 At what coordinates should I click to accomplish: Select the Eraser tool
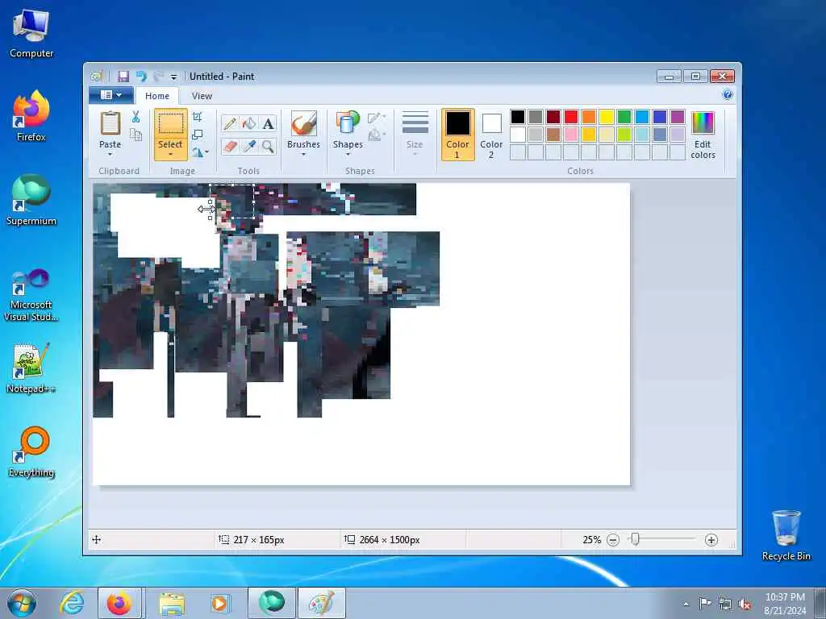pos(230,146)
